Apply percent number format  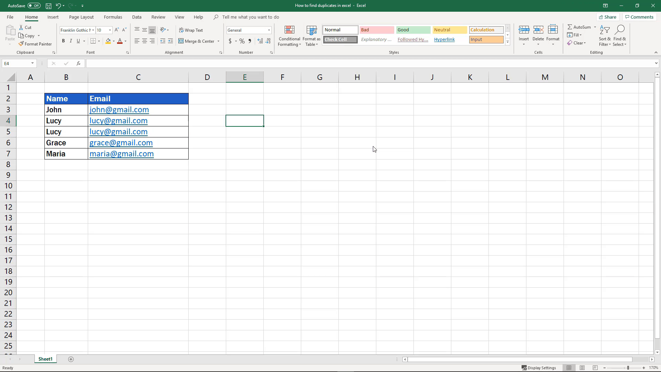pyautogui.click(x=242, y=41)
